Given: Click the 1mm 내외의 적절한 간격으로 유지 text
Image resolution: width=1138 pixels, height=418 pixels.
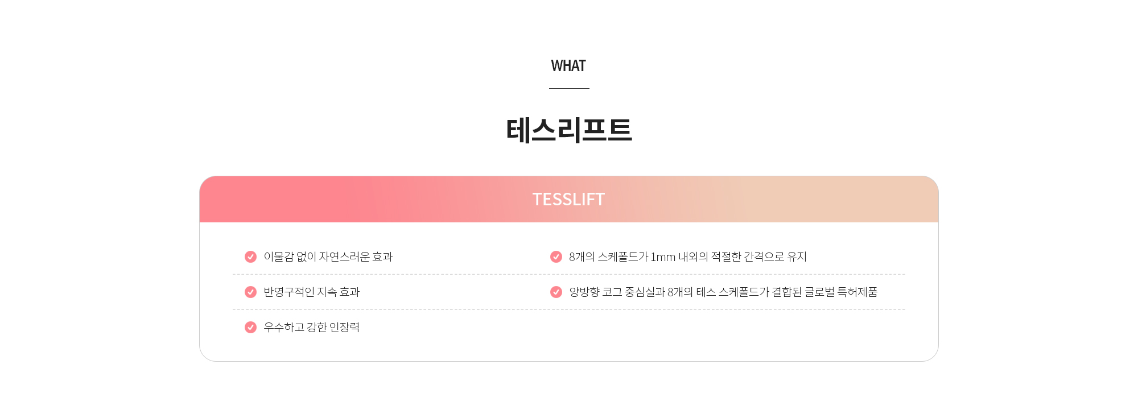Looking at the screenshot, I should pos(729,257).
